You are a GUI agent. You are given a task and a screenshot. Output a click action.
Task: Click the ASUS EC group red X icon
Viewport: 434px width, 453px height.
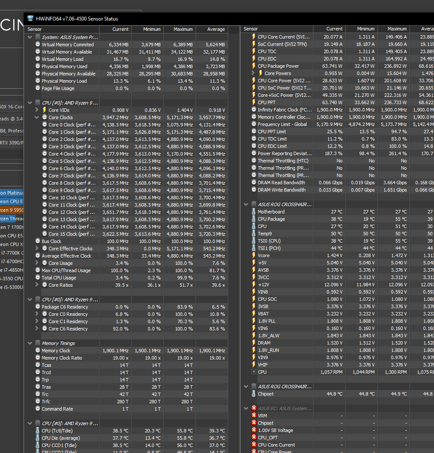[254, 408]
